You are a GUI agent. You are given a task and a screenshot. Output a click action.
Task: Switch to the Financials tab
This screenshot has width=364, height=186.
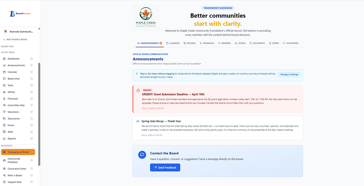coord(207,43)
